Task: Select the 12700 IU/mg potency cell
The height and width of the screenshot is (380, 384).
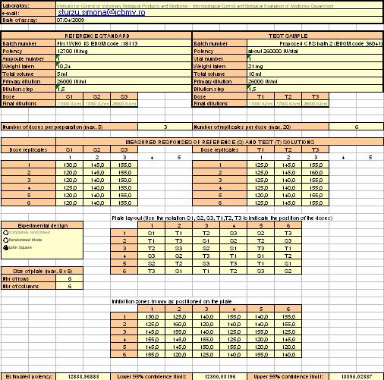Action: pos(124,51)
